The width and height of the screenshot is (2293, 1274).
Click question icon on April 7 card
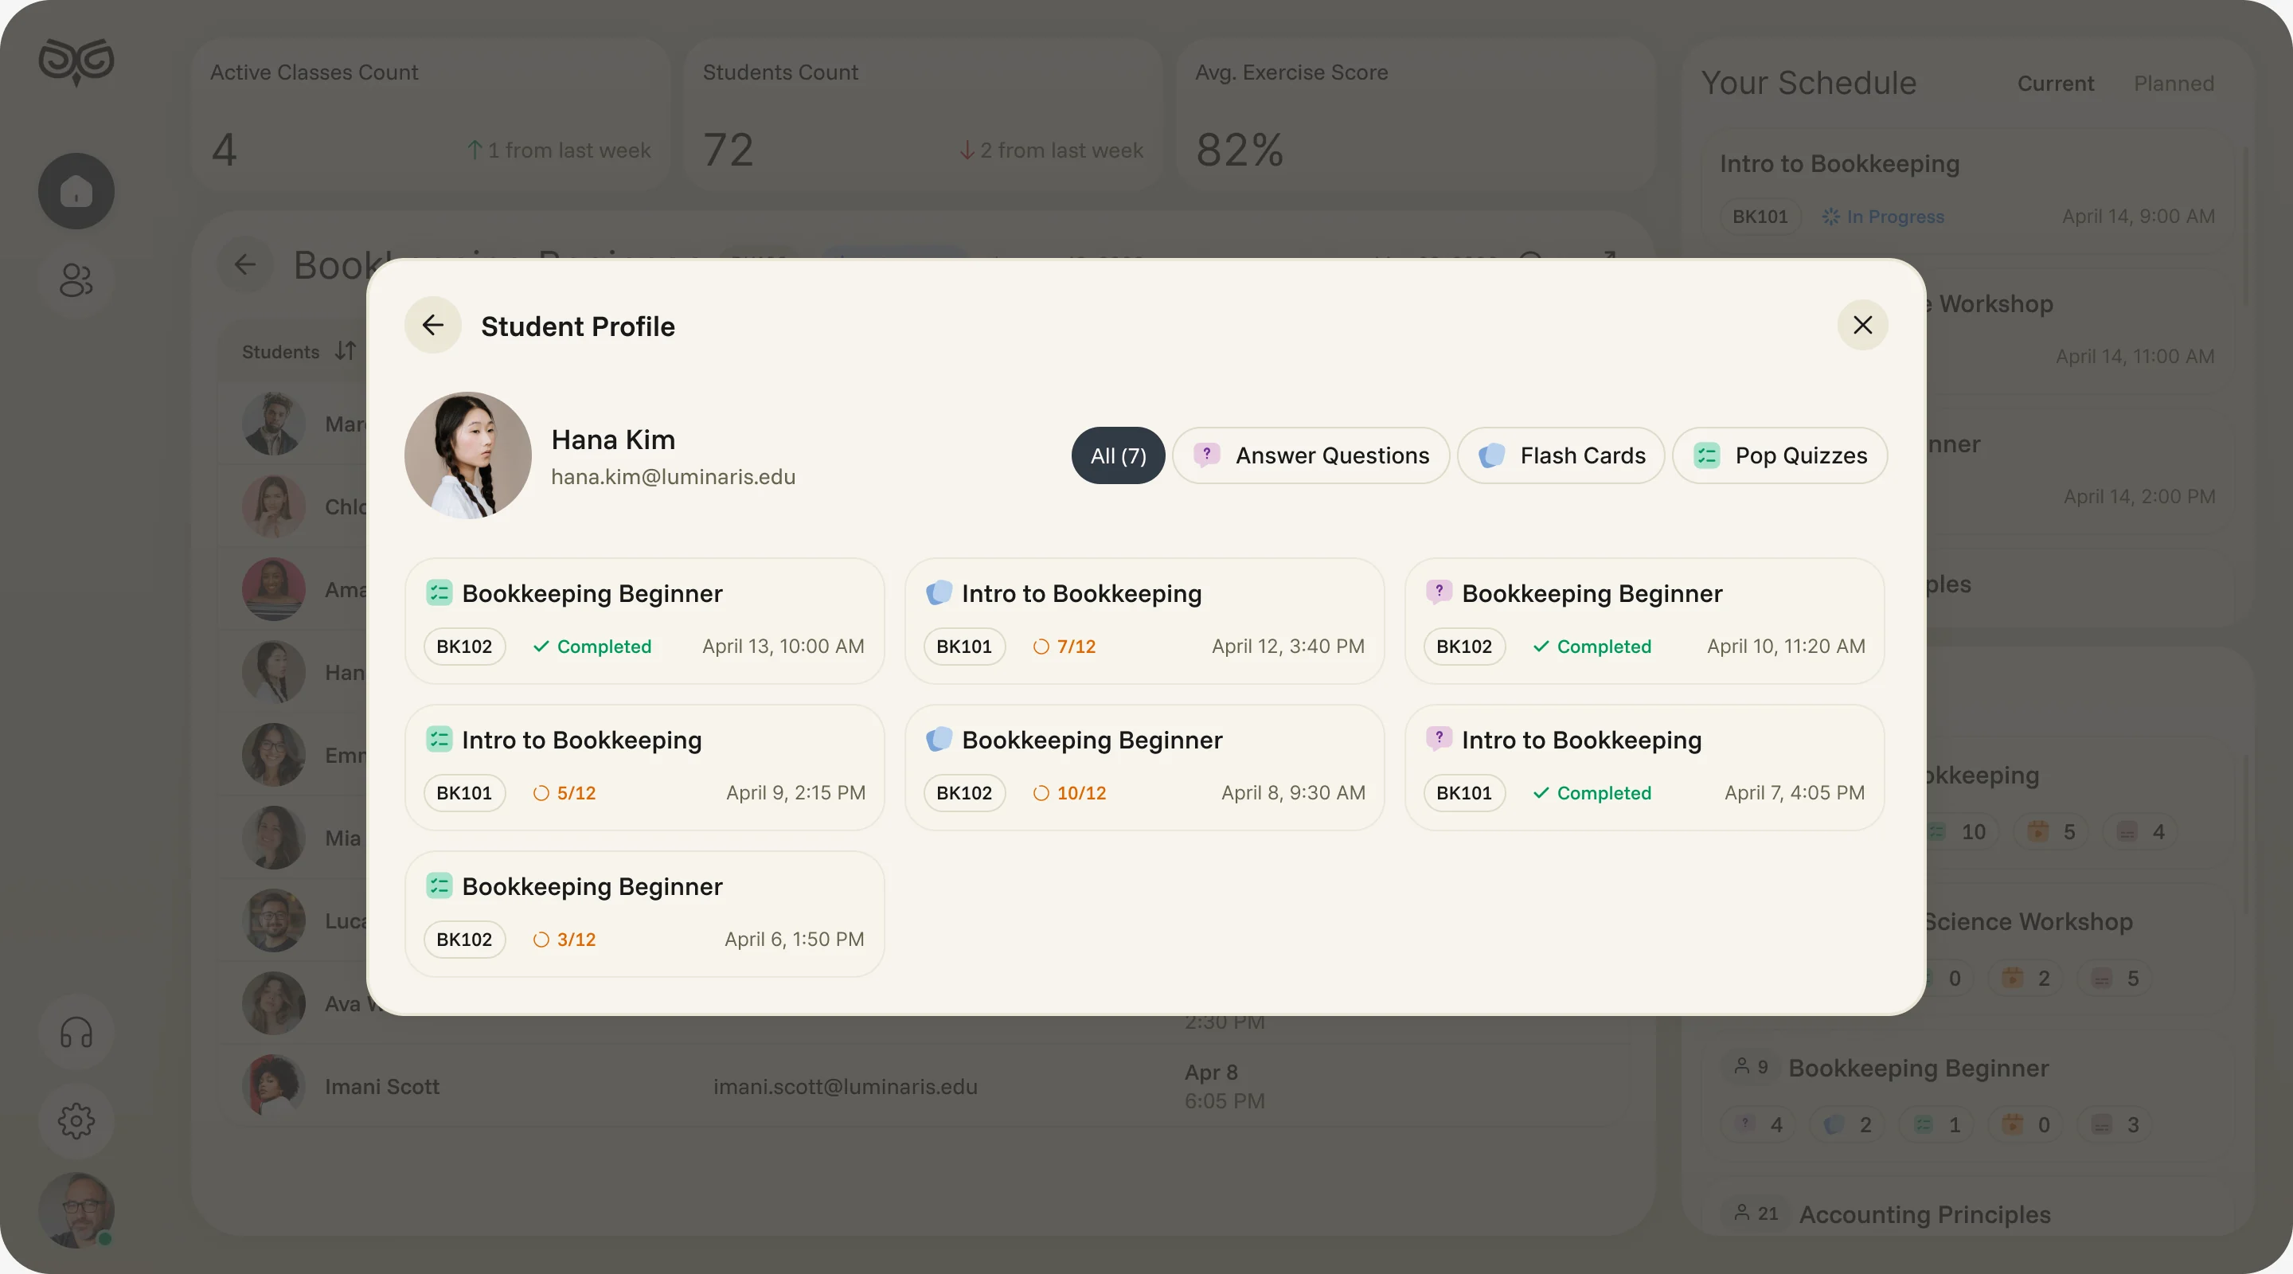[x=1439, y=738]
